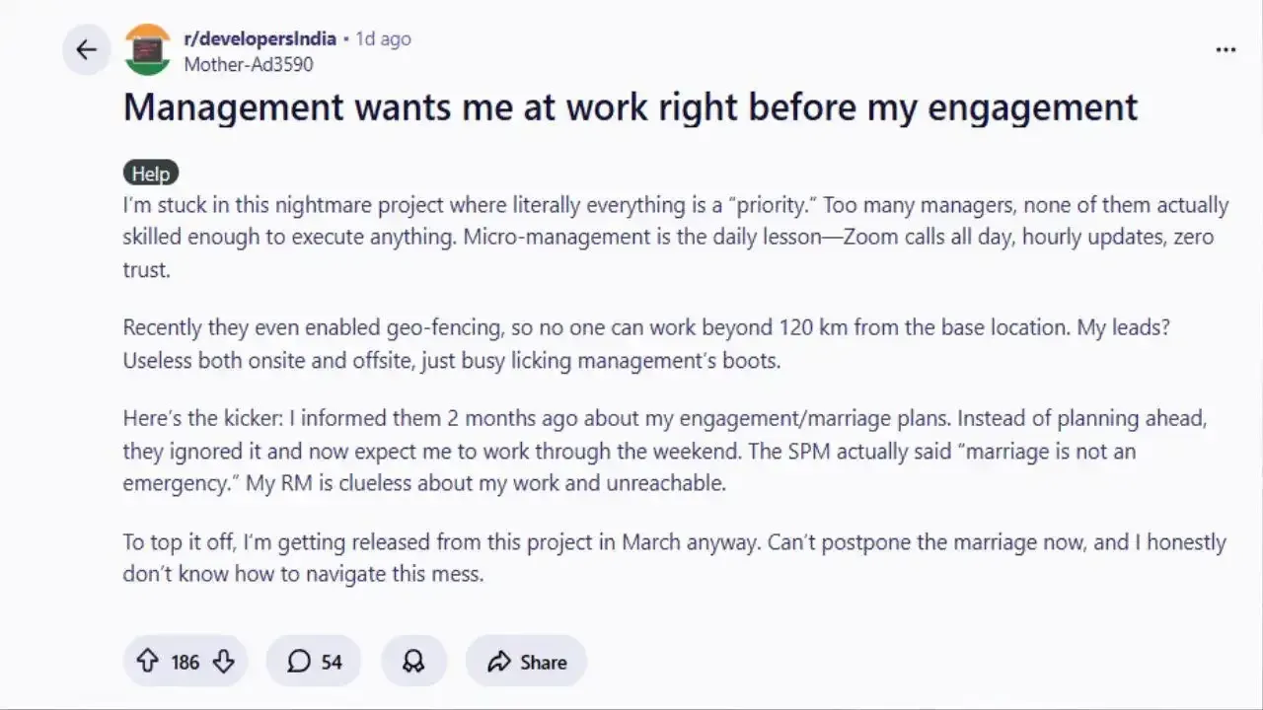1263x710 pixels.
Task: Click the share arrow icon
Action: 499,662
